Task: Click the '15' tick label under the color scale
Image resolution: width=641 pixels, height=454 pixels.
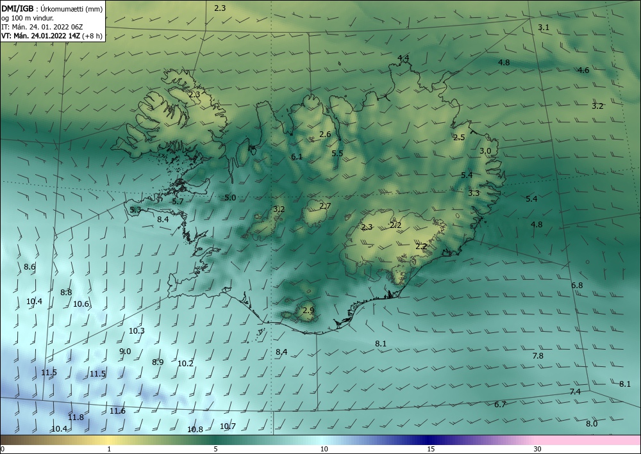Action: pyautogui.click(x=431, y=450)
